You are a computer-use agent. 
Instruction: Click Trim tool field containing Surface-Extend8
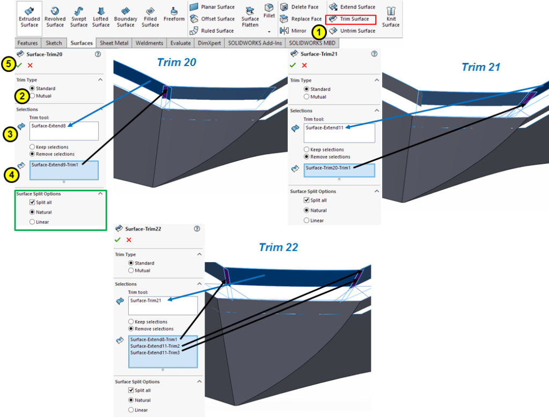click(64, 131)
